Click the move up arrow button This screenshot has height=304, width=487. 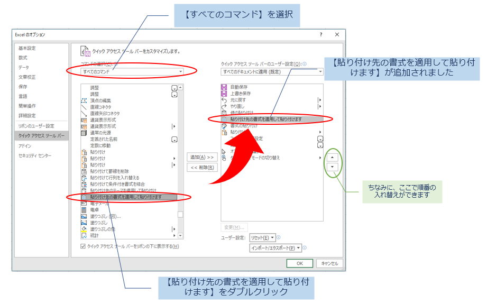(332, 157)
